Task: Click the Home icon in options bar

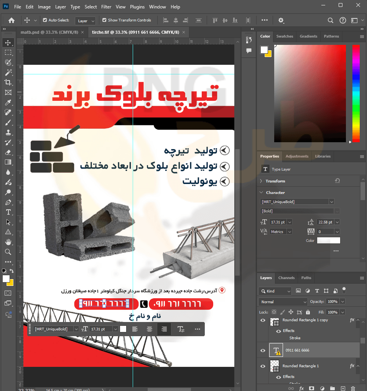Action: pos(12,20)
